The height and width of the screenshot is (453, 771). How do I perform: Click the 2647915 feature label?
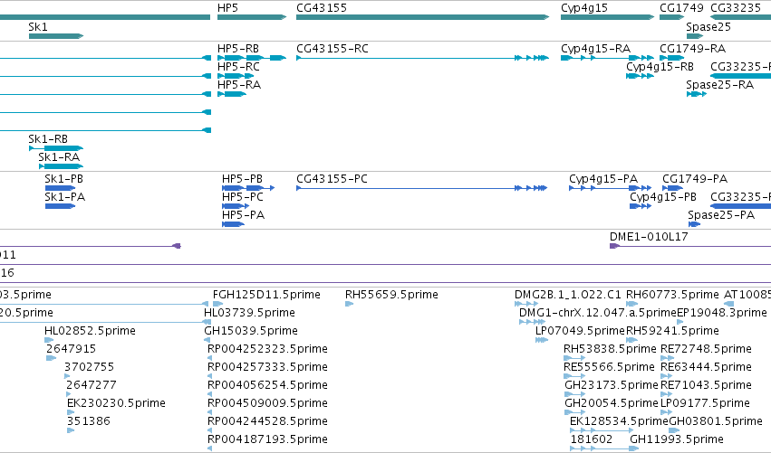click(x=72, y=349)
